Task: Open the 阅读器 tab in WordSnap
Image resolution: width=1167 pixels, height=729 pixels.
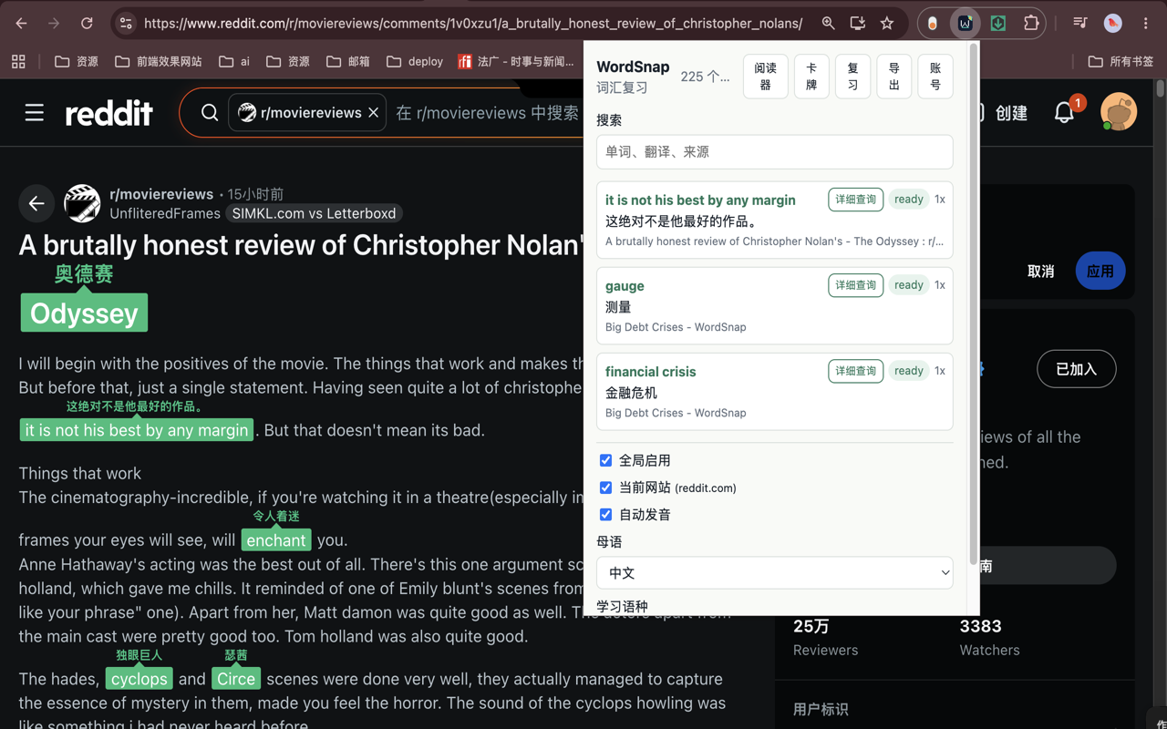Action: click(765, 77)
